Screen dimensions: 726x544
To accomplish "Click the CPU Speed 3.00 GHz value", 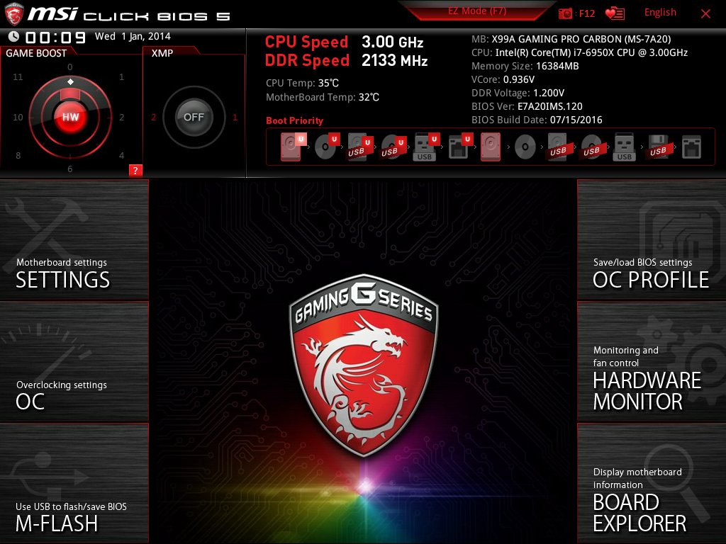I will (392, 42).
